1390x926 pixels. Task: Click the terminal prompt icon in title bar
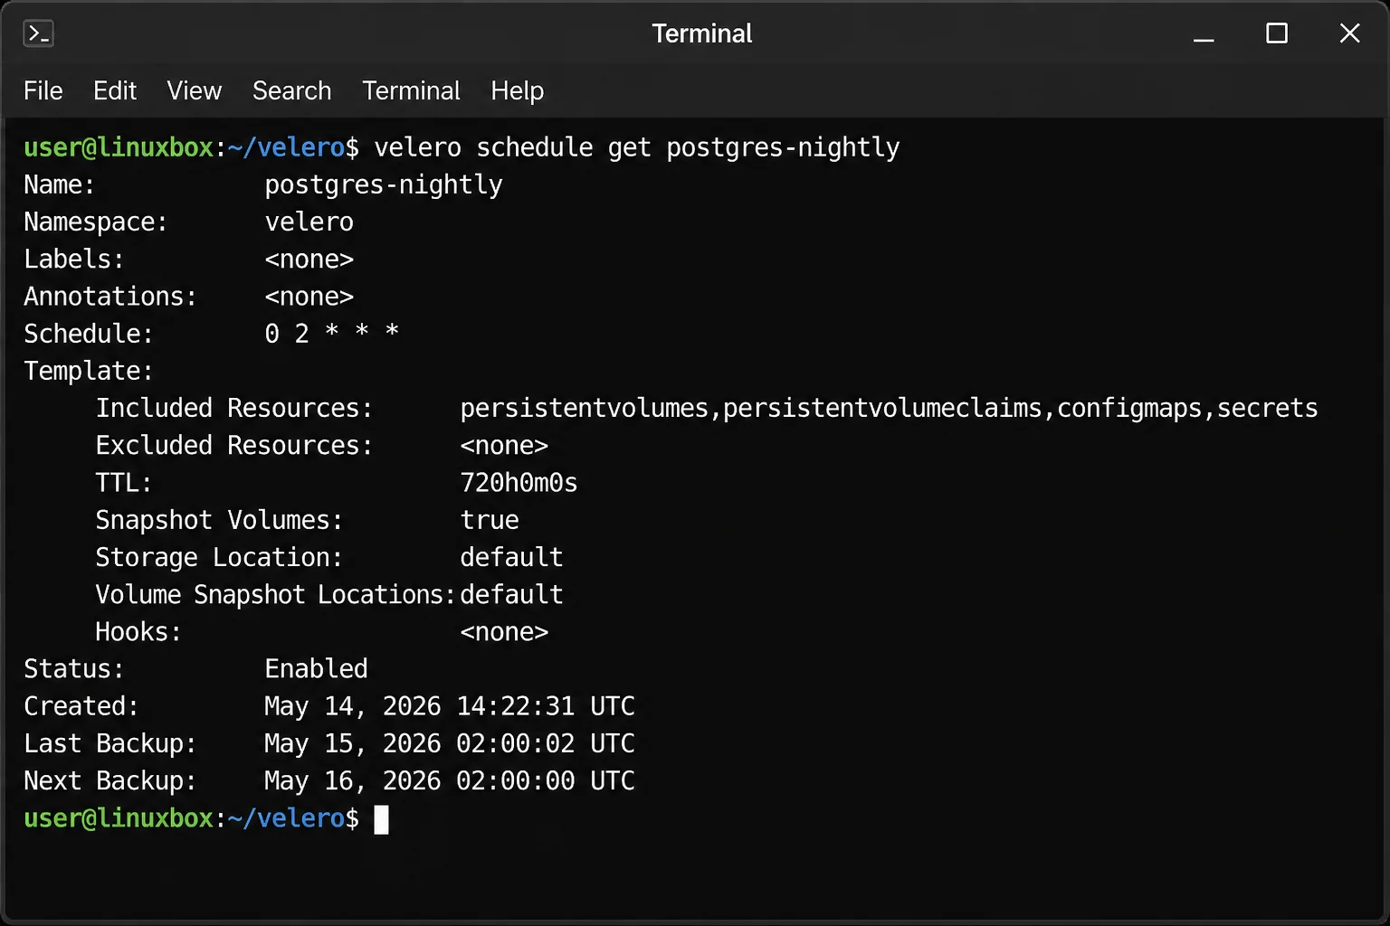(x=38, y=33)
